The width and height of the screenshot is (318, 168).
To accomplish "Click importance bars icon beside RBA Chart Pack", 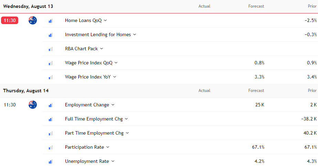I will coord(51,49).
